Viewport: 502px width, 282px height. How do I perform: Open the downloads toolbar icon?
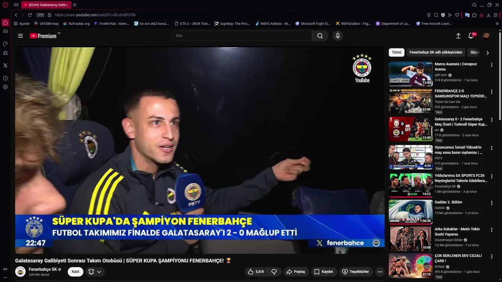click(488, 15)
